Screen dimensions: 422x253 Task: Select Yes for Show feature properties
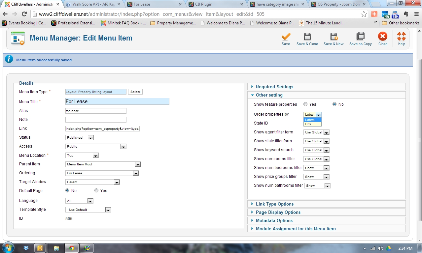click(x=305, y=104)
